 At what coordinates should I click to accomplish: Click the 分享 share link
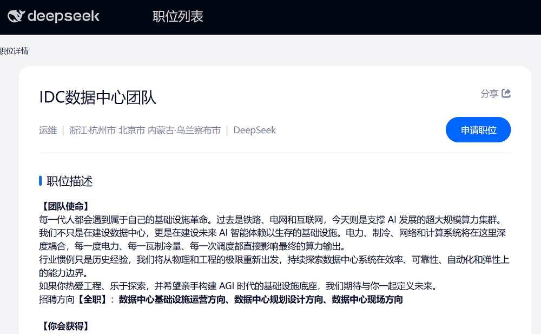[x=496, y=93]
